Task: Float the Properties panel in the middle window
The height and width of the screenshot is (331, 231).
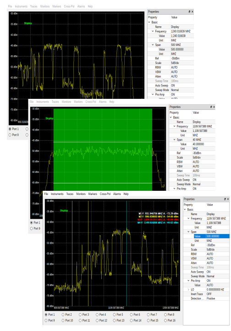Action: click(x=211, y=107)
